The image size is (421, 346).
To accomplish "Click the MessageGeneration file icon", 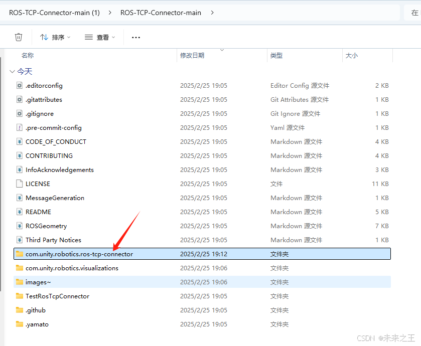I will tap(20, 198).
